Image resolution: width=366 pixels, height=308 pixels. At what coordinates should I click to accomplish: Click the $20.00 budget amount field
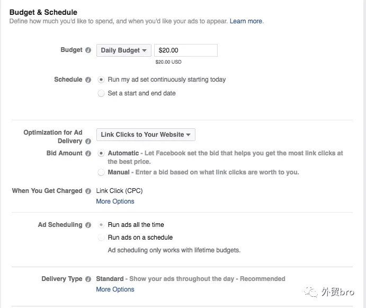pyautogui.click(x=186, y=50)
